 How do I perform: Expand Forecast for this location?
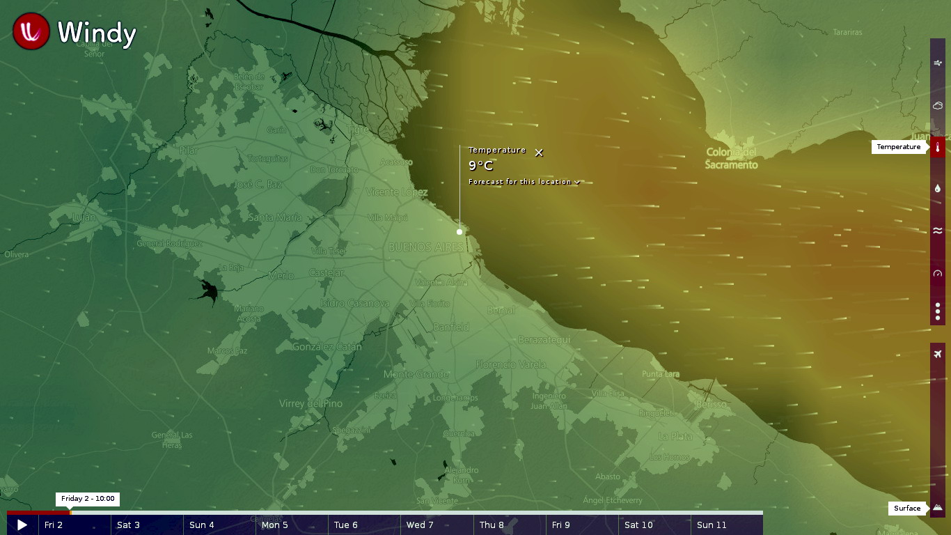coord(524,182)
